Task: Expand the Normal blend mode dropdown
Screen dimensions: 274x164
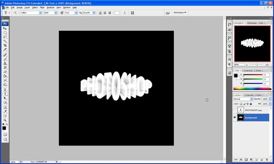Action: tap(243, 99)
